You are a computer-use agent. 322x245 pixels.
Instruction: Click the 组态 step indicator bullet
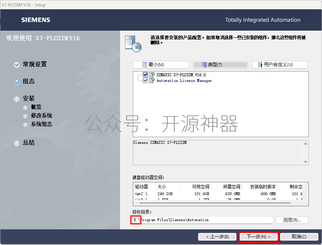(17, 82)
